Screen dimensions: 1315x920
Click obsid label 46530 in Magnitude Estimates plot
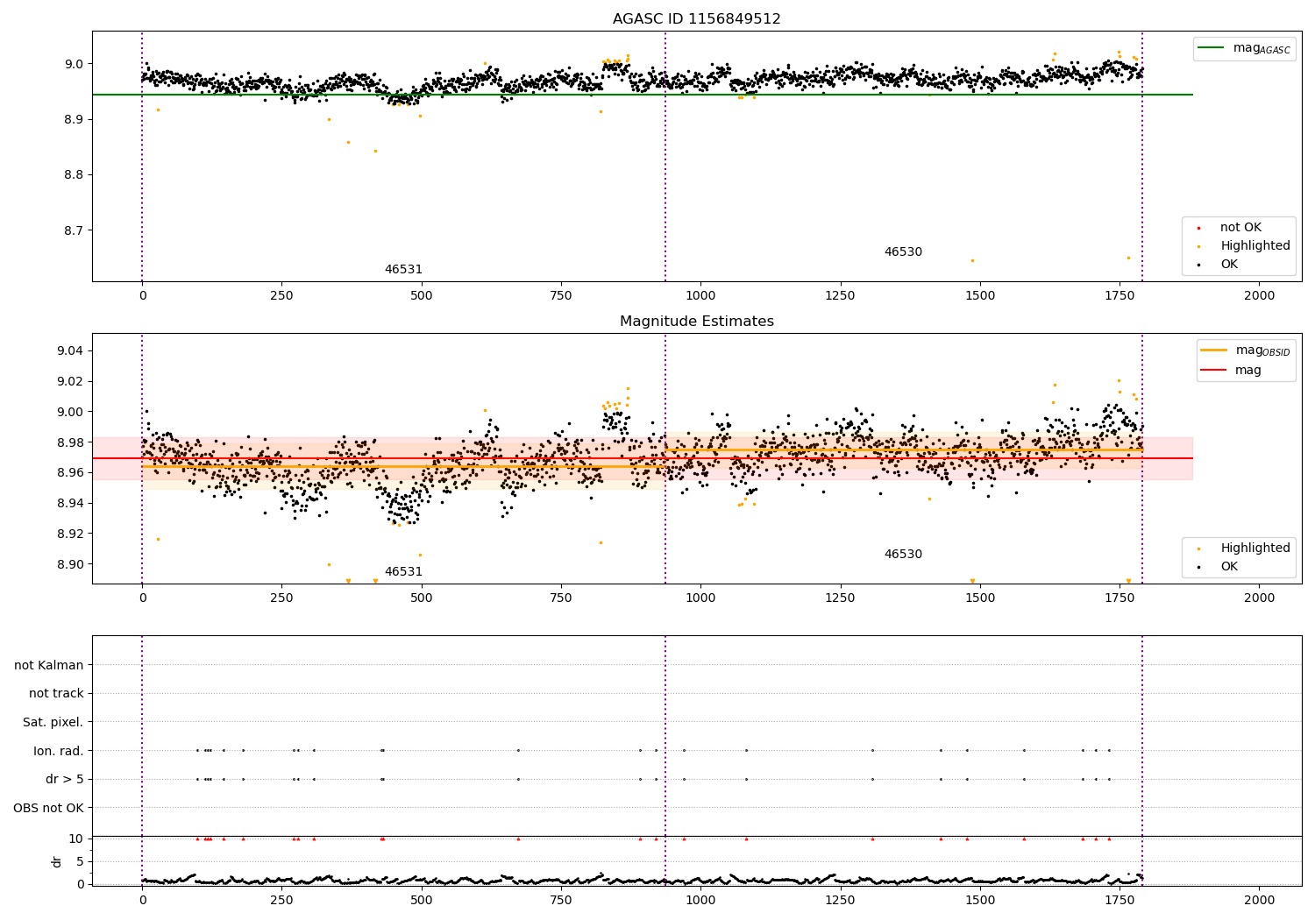coord(903,555)
